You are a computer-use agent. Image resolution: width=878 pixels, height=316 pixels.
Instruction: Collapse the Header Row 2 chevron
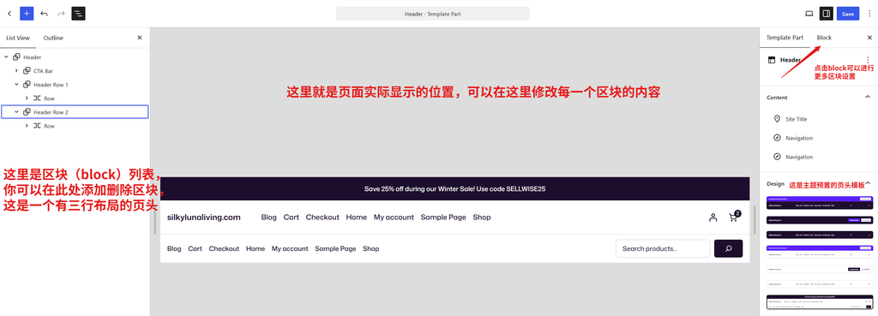tap(16, 112)
